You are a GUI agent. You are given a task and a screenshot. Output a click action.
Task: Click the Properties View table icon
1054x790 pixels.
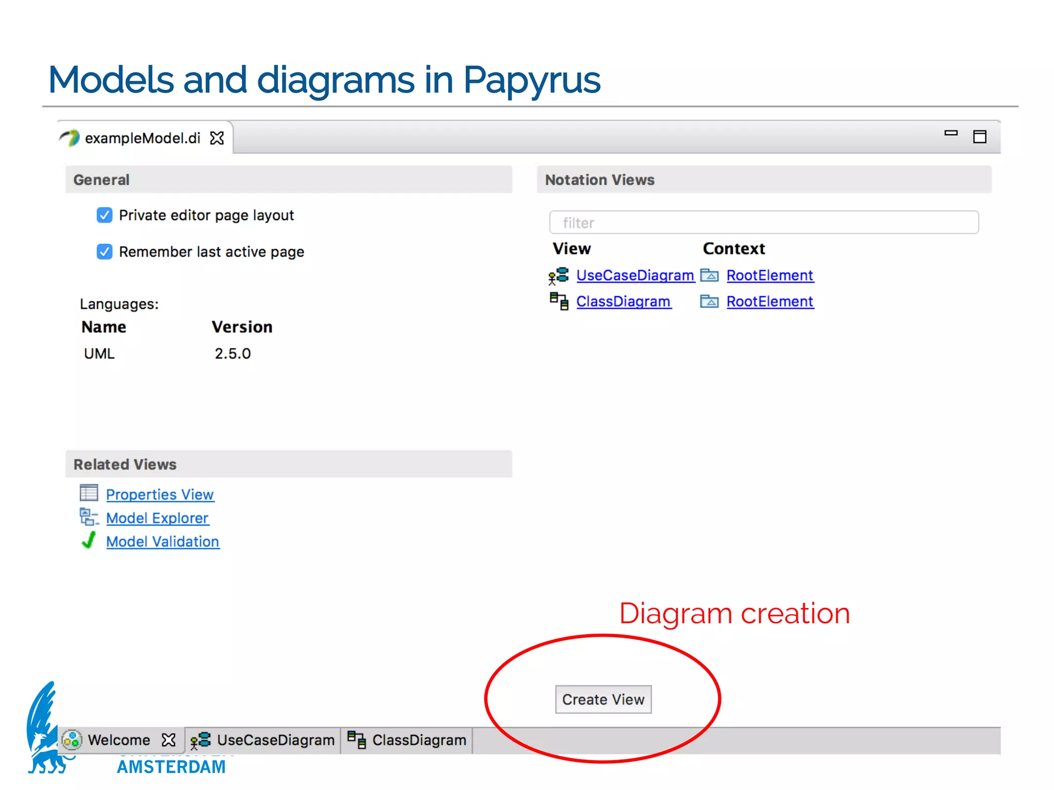coord(89,493)
